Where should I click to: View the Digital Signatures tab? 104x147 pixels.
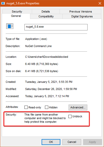(x=82, y=16)
